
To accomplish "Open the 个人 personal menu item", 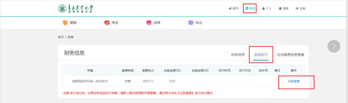I will 267,8.
